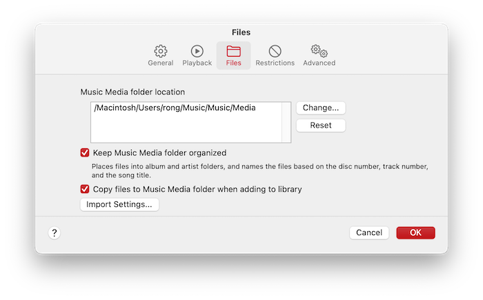Open Import Settings...
The height and width of the screenshot is (300, 483).
tap(120, 205)
